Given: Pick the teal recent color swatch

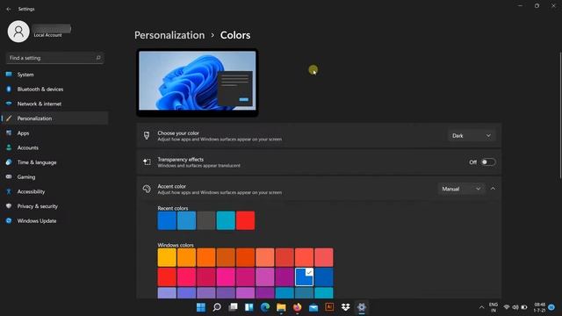Looking at the screenshot, I should click(x=226, y=220).
